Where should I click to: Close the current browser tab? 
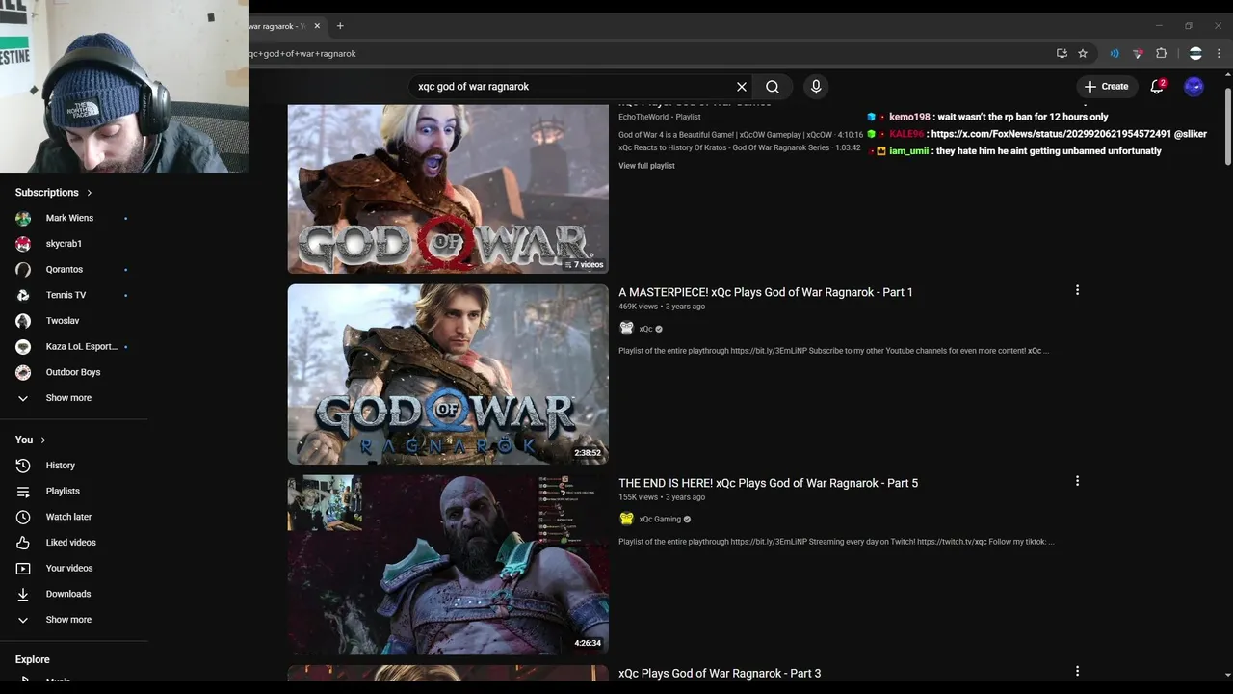point(317,26)
